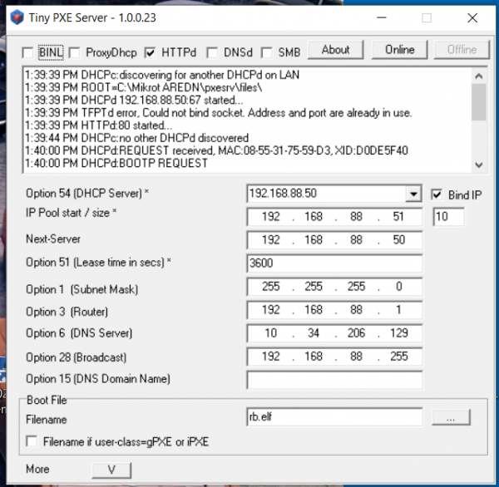This screenshot has width=499, height=487.
Task: Click log line 'HTTPd:80 started...'
Action: (98, 125)
